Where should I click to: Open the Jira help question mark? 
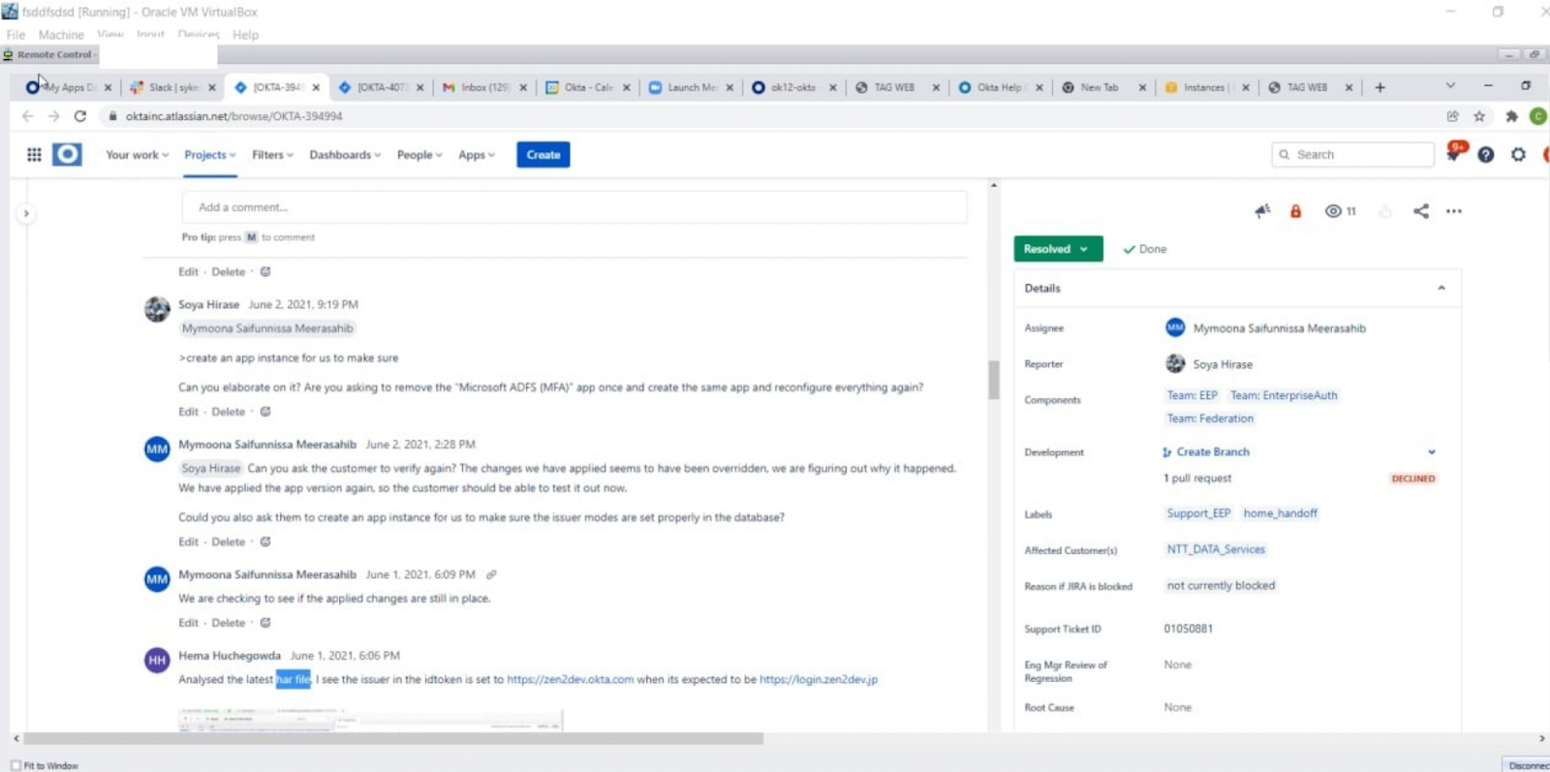tap(1486, 155)
